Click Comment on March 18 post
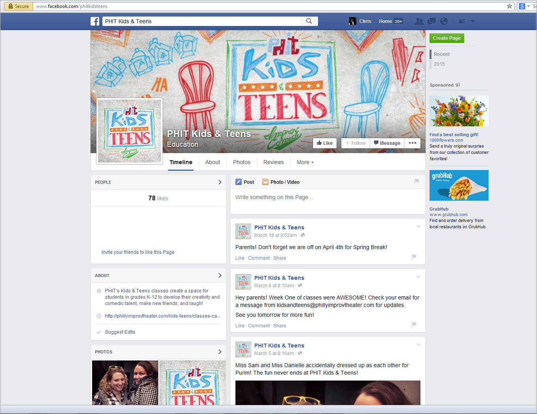The image size is (537, 414). click(259, 258)
